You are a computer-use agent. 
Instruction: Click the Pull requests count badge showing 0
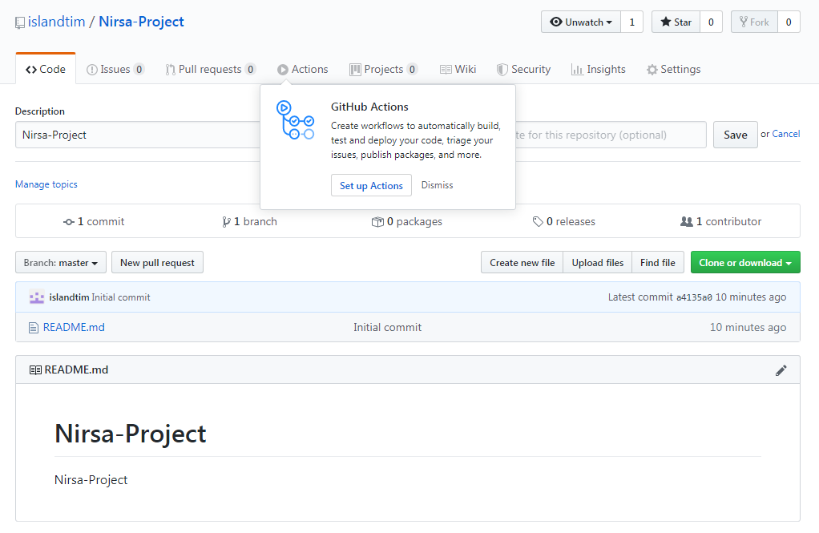point(250,69)
